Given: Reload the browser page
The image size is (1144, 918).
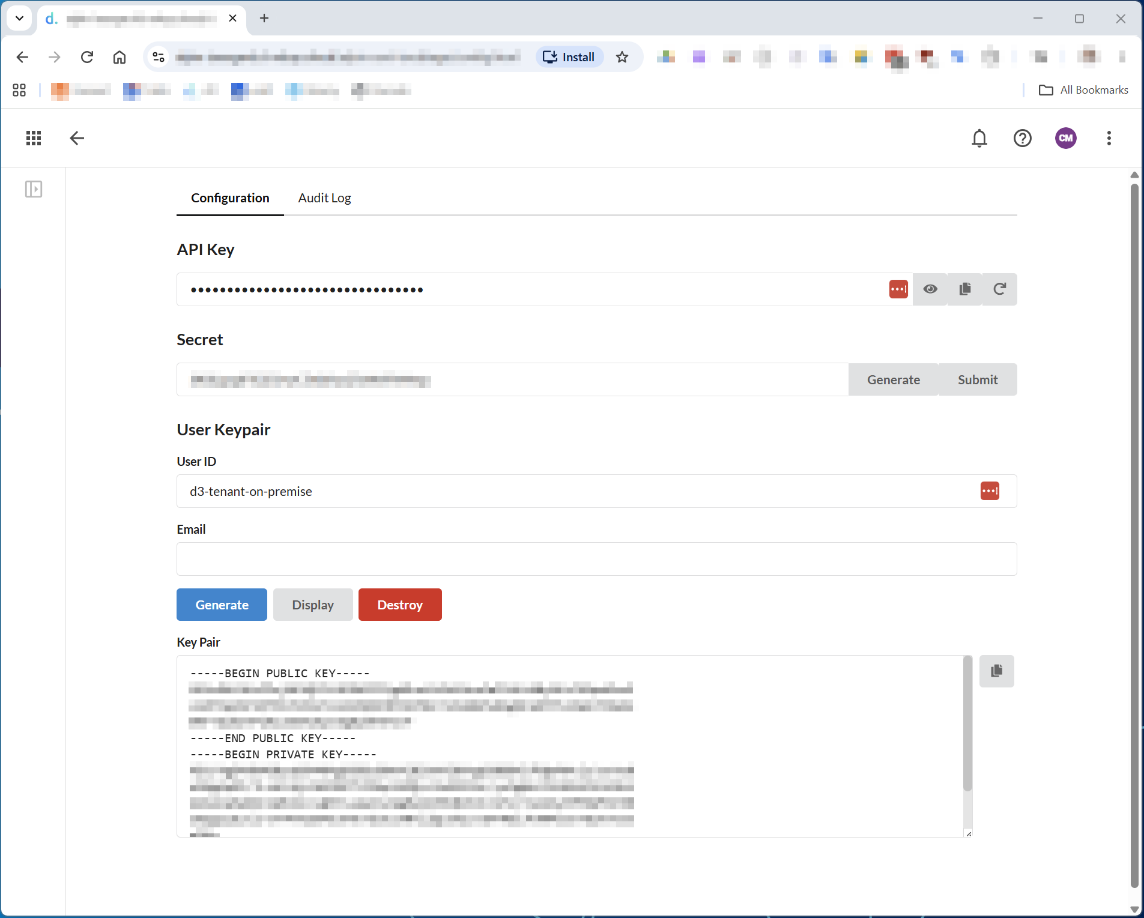Looking at the screenshot, I should pyautogui.click(x=87, y=57).
